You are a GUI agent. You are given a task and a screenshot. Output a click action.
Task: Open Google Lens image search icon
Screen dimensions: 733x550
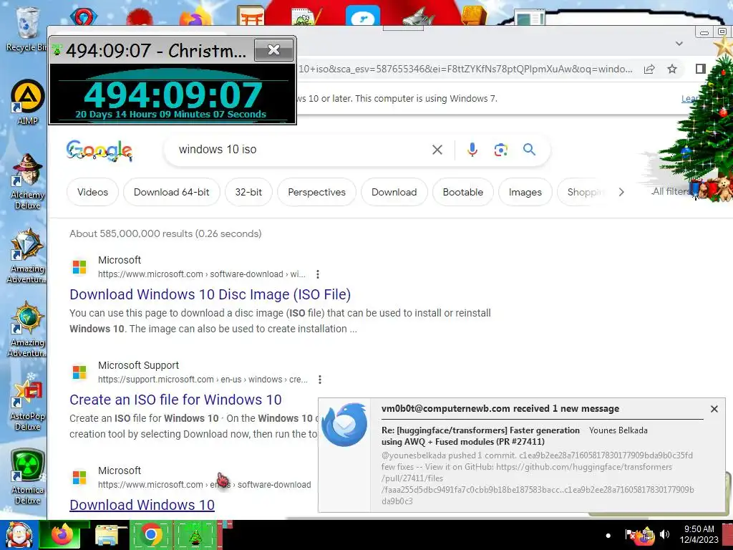click(500, 150)
